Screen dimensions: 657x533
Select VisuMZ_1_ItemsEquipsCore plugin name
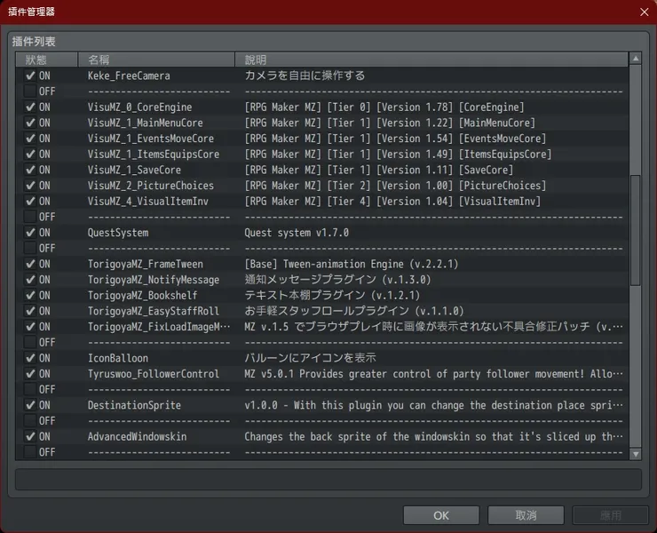[x=154, y=155]
